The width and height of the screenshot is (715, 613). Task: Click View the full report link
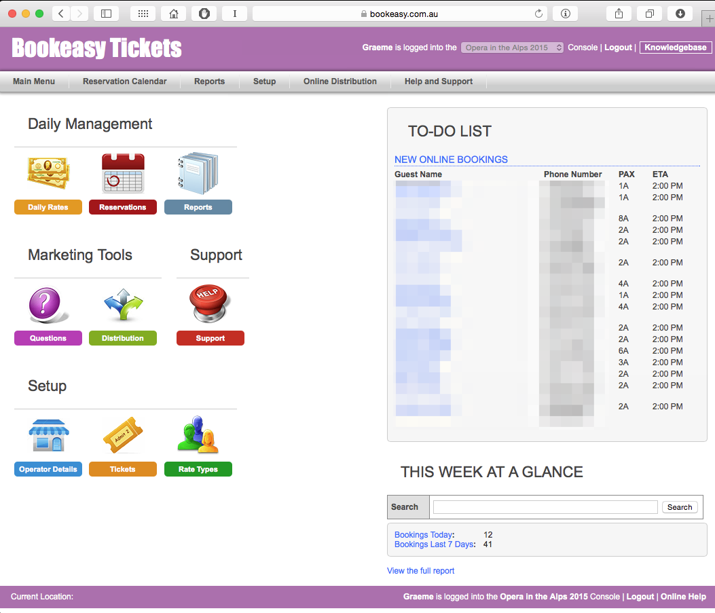pyautogui.click(x=420, y=571)
